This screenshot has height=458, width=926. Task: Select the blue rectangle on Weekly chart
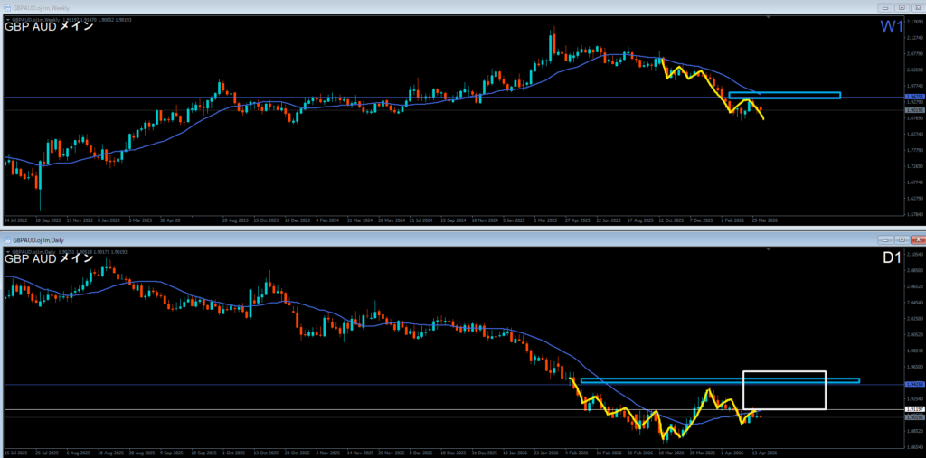coord(784,95)
